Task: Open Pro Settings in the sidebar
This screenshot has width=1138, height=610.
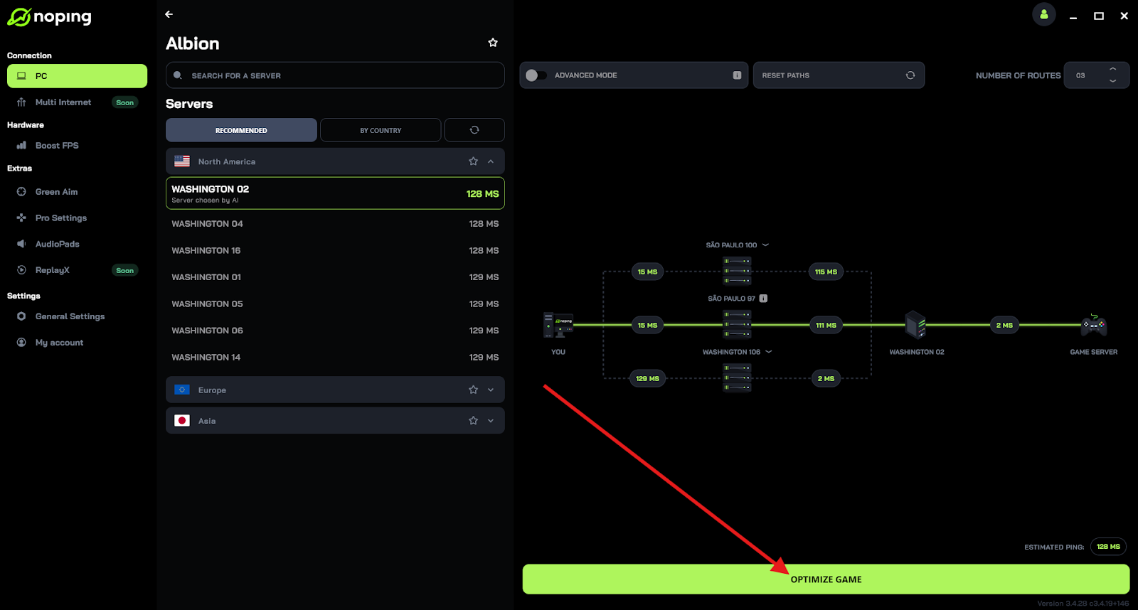Action: 60,218
